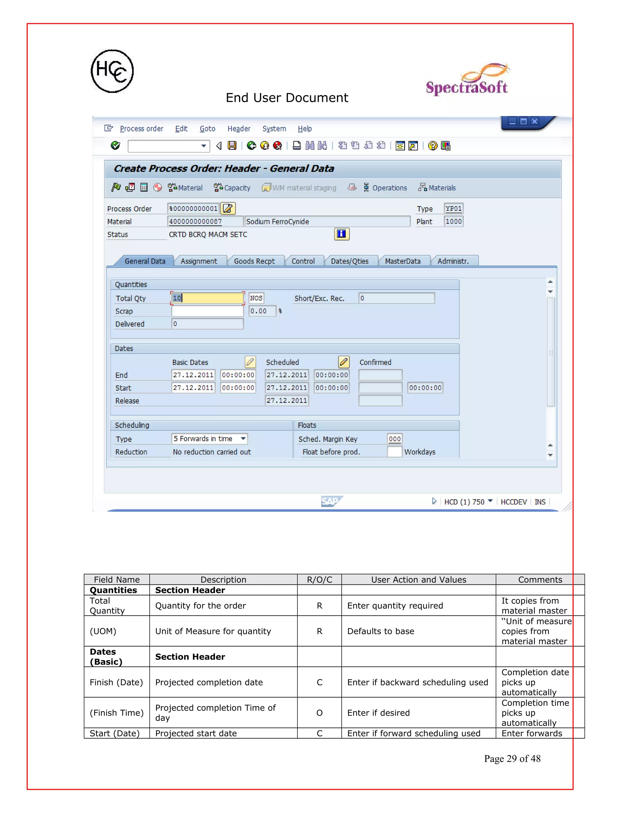Open the System menu
The image size is (628, 813).
coord(274,129)
